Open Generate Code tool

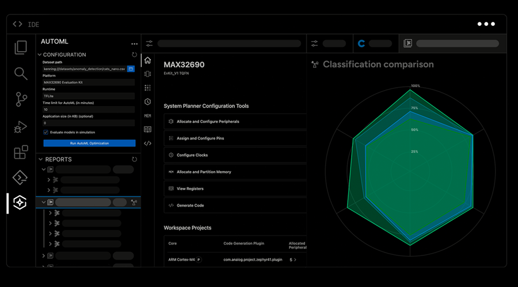click(x=235, y=205)
